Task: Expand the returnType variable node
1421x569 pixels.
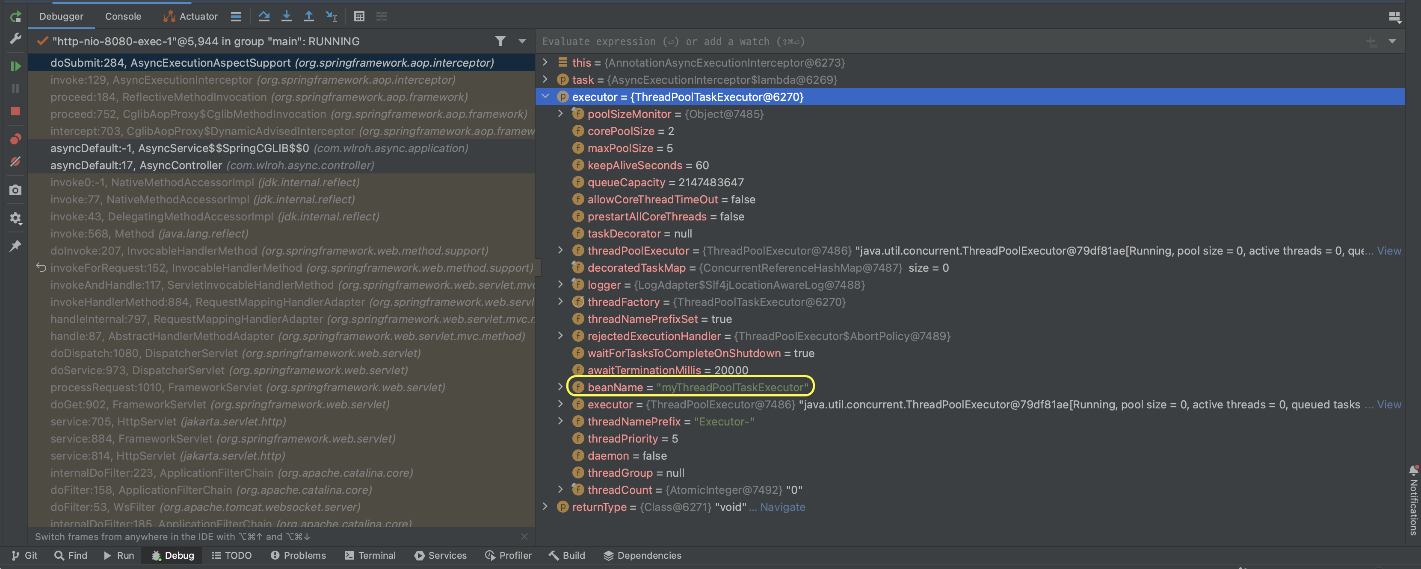Action: point(545,507)
